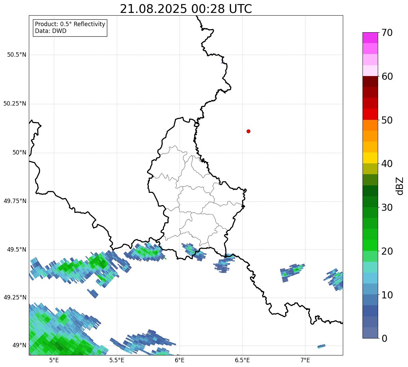This screenshot has width=408, height=367.
Task: Click the grayish-blue swatch just above 0
Action: (370, 333)
